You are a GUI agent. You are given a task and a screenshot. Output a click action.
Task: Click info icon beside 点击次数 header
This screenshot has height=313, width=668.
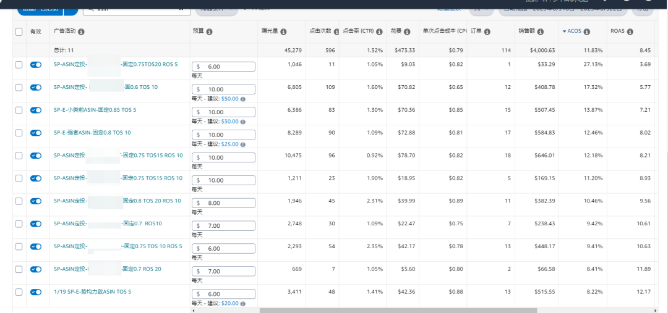(336, 31)
